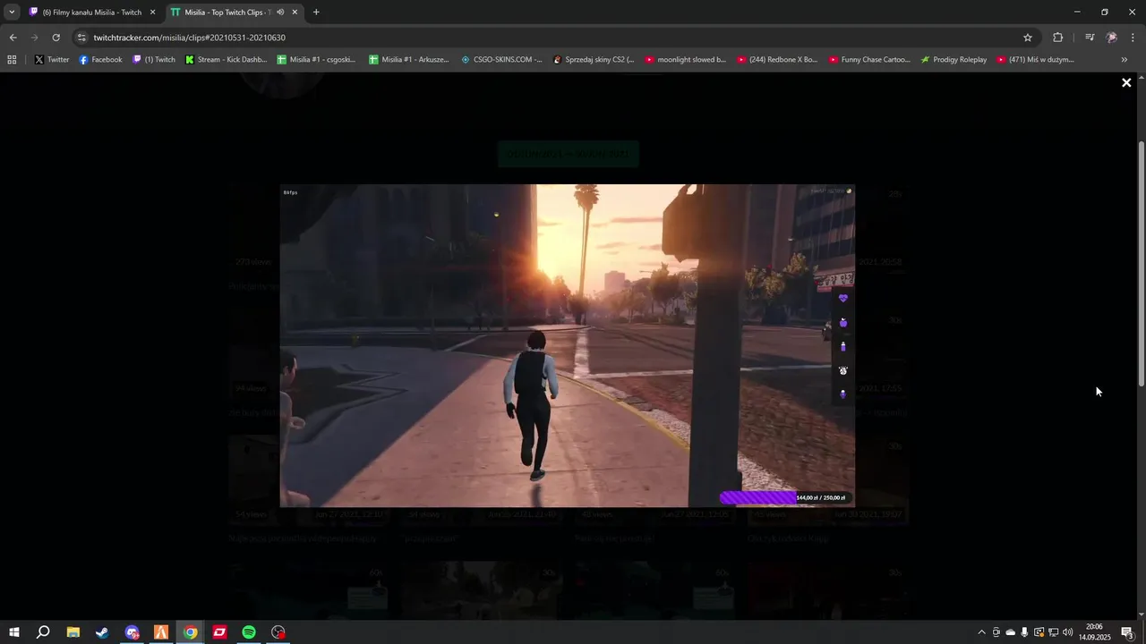
Task: Open the (471) Miś w dużym bookmark
Action: tap(1036, 60)
